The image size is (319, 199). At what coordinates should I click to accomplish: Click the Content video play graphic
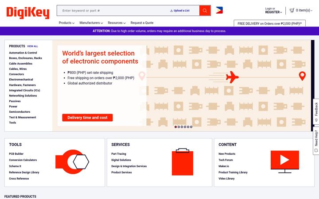(284, 162)
